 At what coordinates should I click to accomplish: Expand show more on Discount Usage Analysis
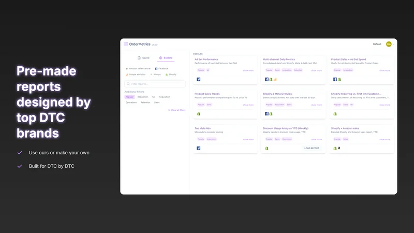[316, 139]
